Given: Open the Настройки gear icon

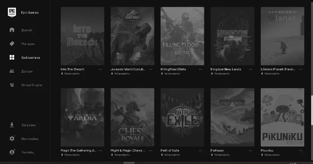Looking at the screenshot, I should click(12, 138).
